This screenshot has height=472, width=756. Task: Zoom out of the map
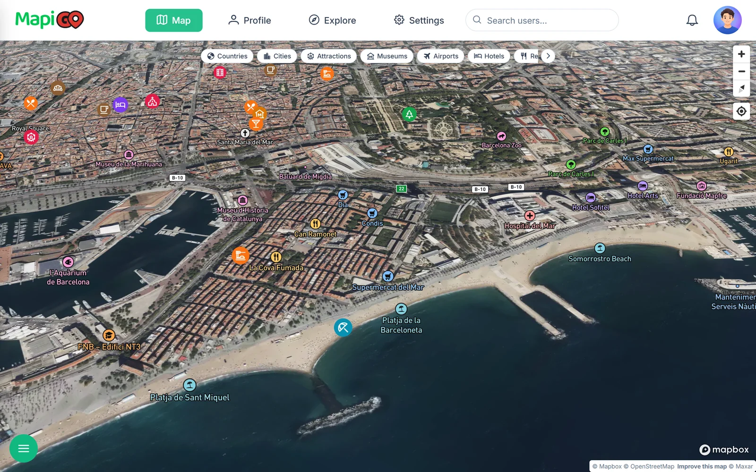(741, 72)
